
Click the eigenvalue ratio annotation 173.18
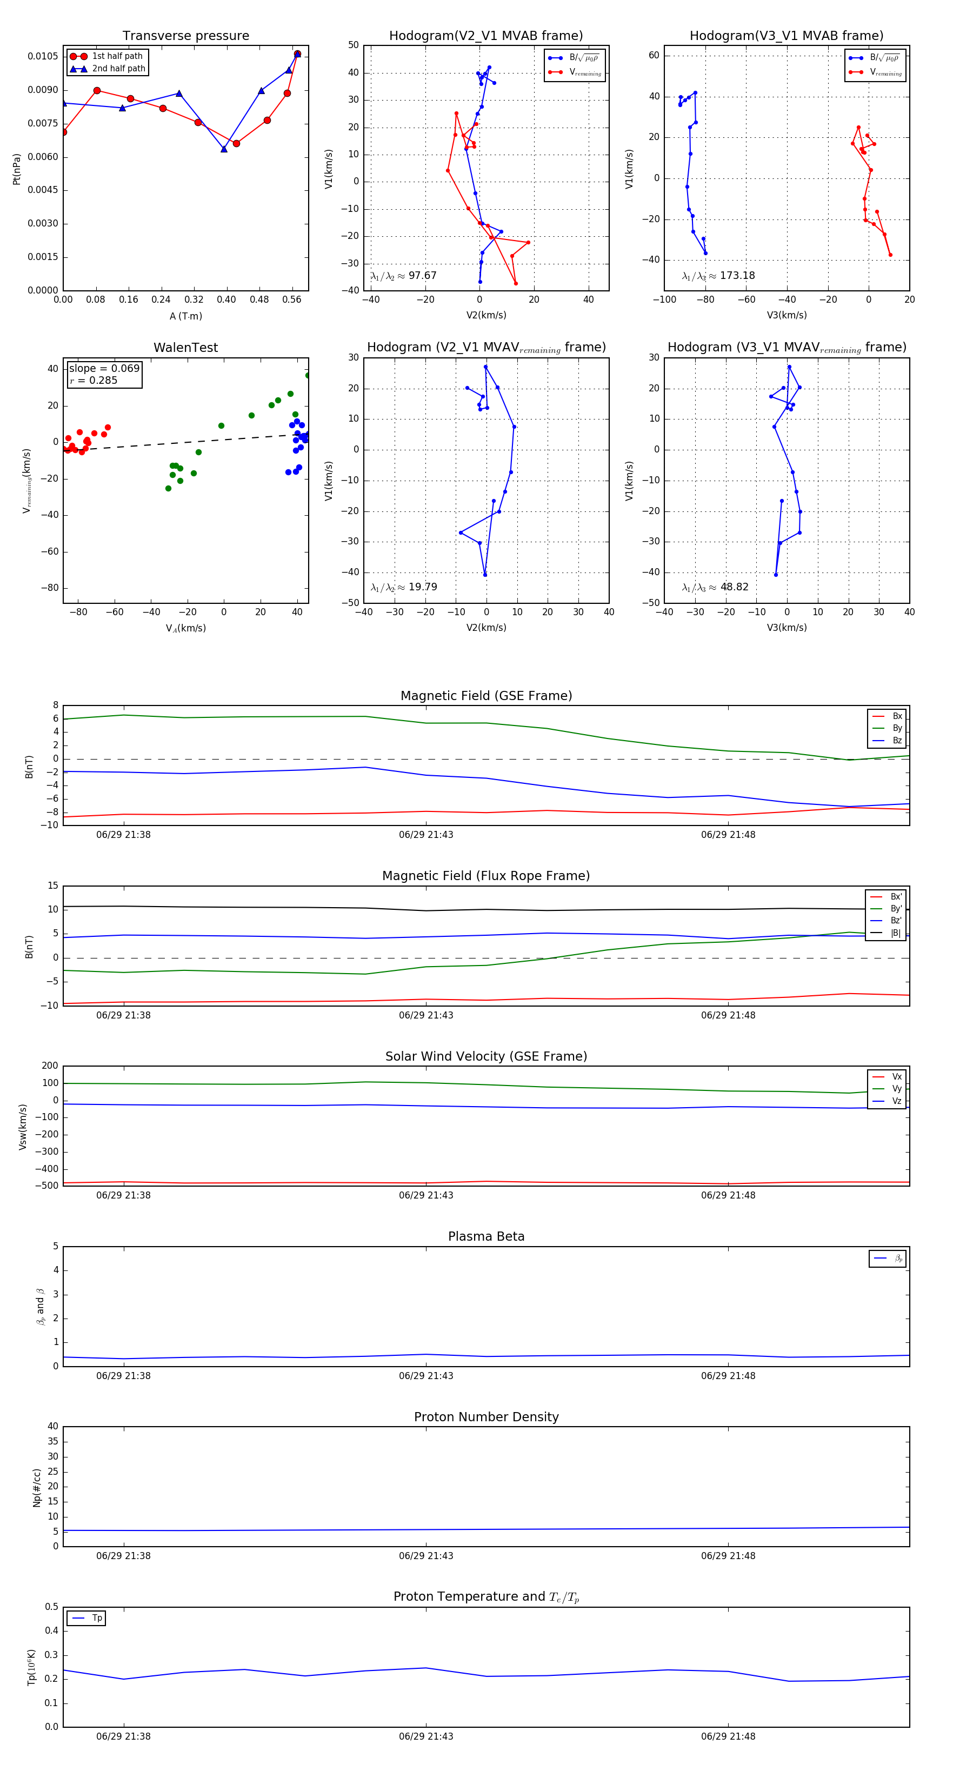(x=718, y=276)
